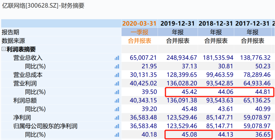Click the value 43.61

(x=226, y=109)
